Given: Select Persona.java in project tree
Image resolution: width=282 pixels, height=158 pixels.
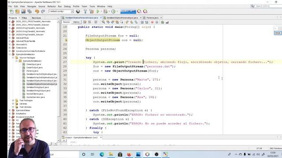Looking at the screenshot, I should tap(32, 71).
